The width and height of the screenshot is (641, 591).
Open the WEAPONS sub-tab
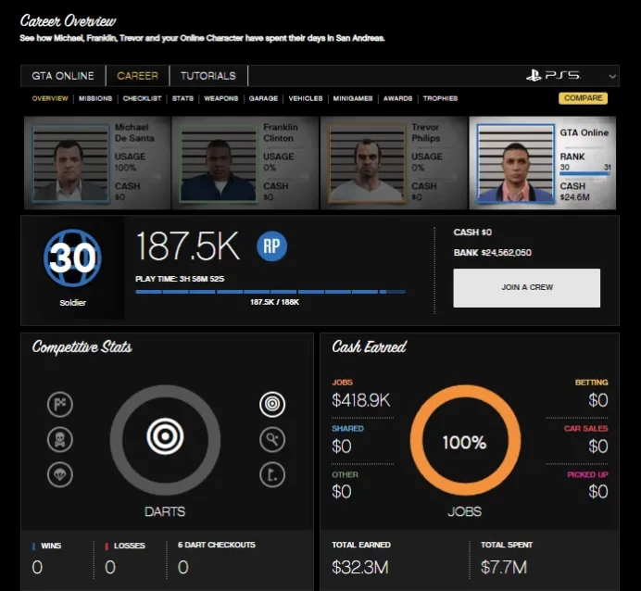pos(220,98)
